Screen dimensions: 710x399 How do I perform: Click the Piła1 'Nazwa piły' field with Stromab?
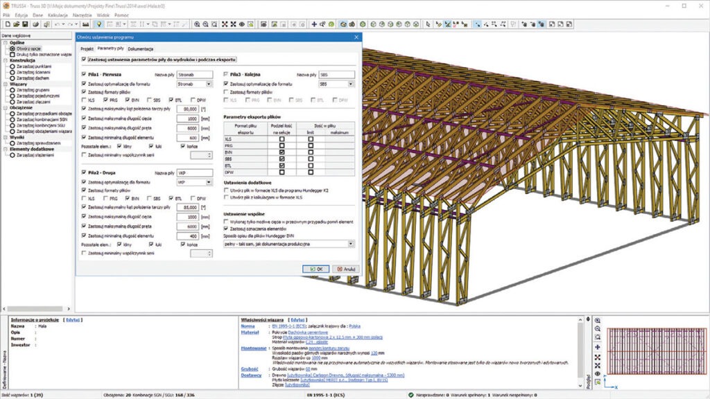195,75
